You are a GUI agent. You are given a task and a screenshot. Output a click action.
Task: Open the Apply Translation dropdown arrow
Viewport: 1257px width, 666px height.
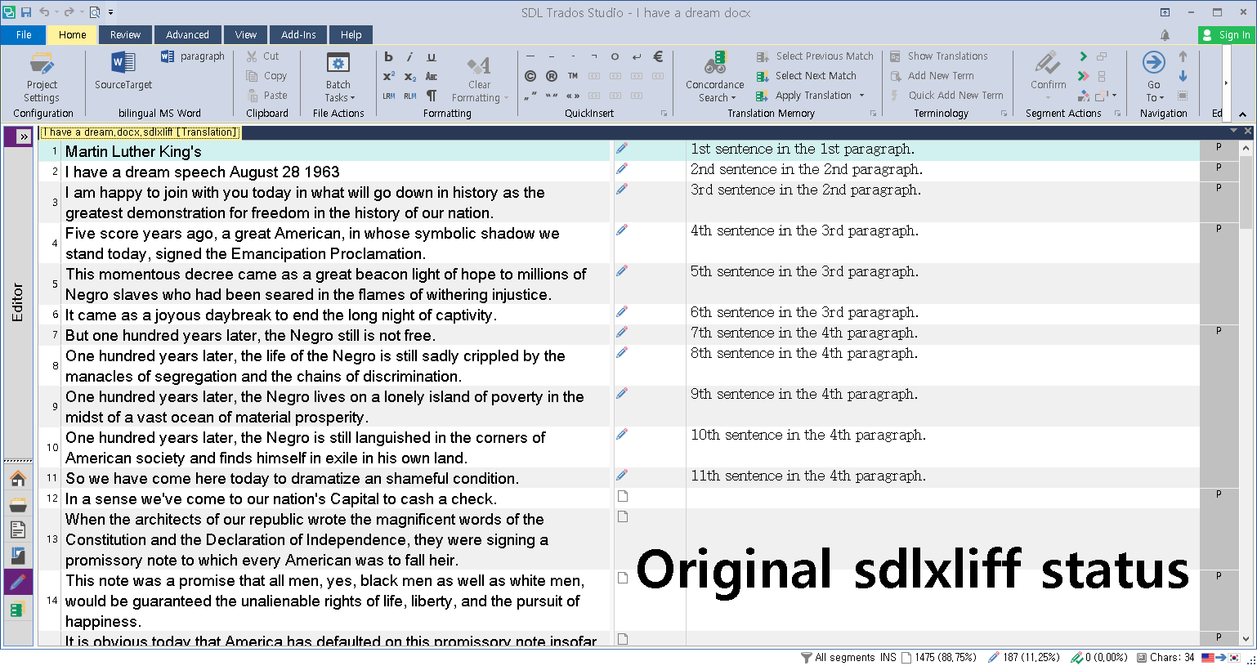[x=862, y=96]
